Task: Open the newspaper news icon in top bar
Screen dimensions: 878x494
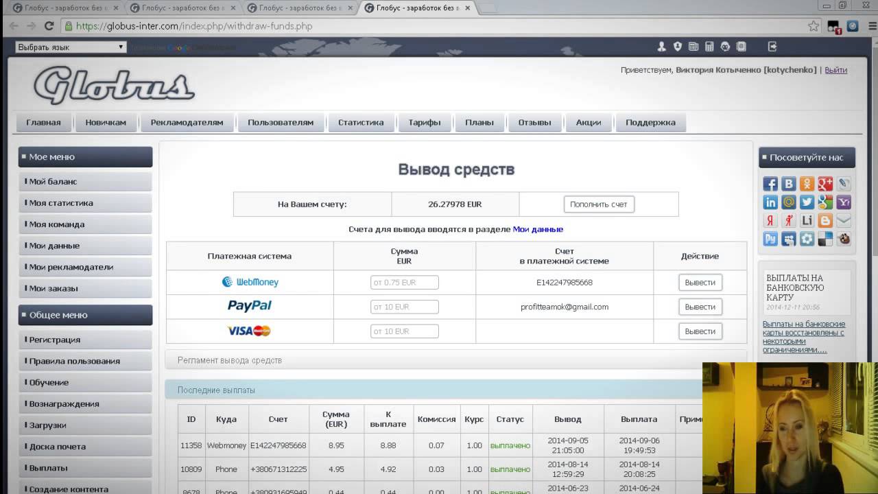Action: [693, 47]
